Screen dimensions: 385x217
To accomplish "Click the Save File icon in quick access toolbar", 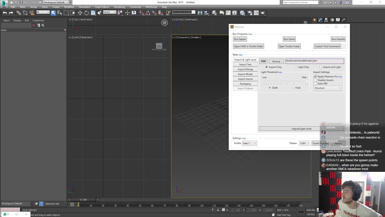I will pos(21,2).
